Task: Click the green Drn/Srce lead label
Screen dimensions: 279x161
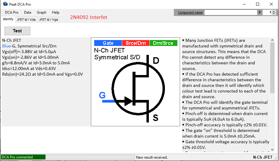Action: pos(163,43)
